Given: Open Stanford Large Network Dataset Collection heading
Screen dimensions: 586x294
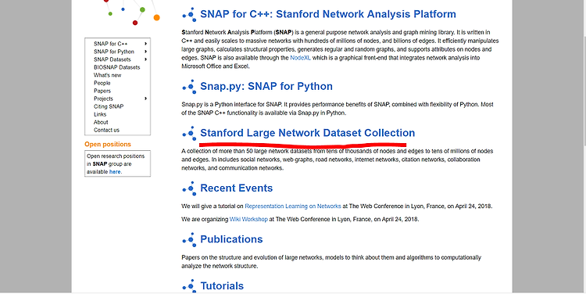Looking at the screenshot, I should [307, 133].
